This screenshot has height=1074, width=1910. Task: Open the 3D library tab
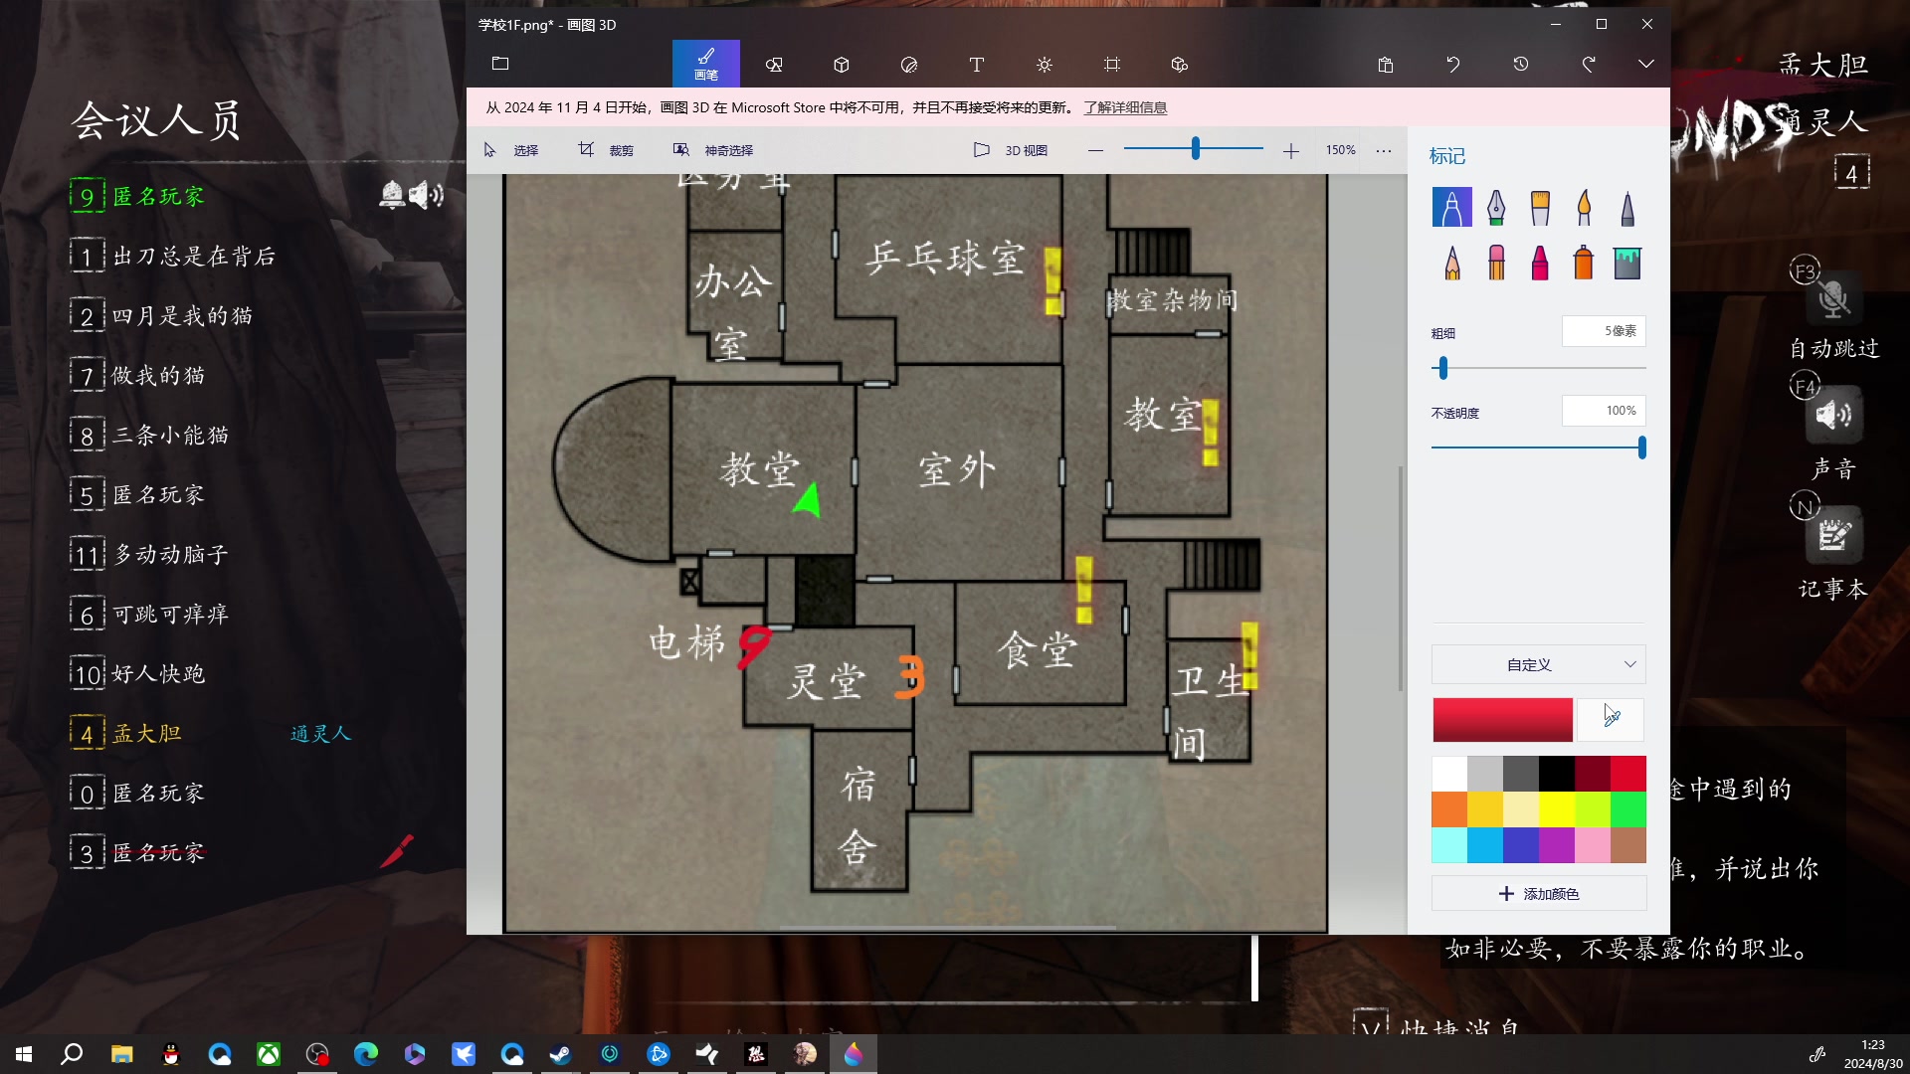click(1180, 65)
